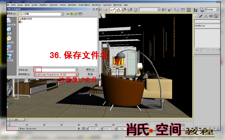Click the 文件名 file name input field
225x140 pixels.
click(55, 70)
